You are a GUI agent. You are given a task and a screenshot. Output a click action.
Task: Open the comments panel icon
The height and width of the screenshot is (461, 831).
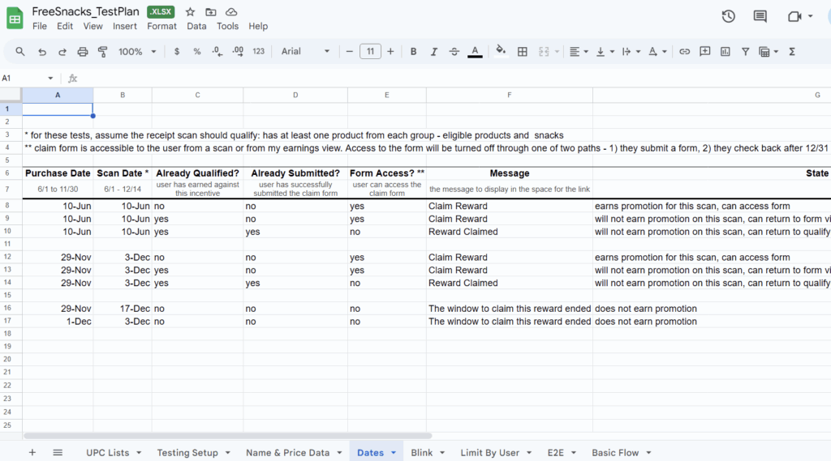(760, 16)
